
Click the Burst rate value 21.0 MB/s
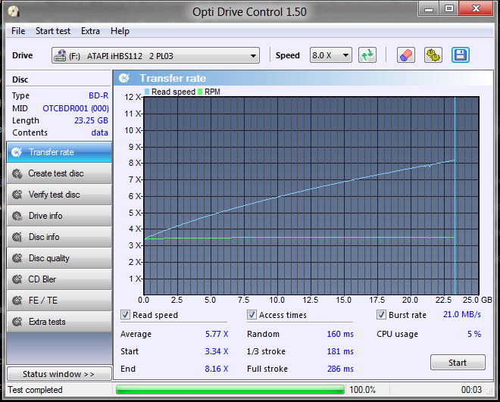461,315
